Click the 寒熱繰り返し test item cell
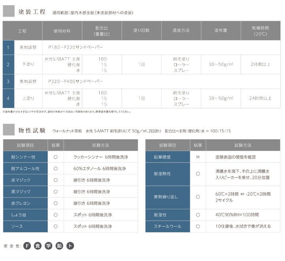 tap(167, 197)
